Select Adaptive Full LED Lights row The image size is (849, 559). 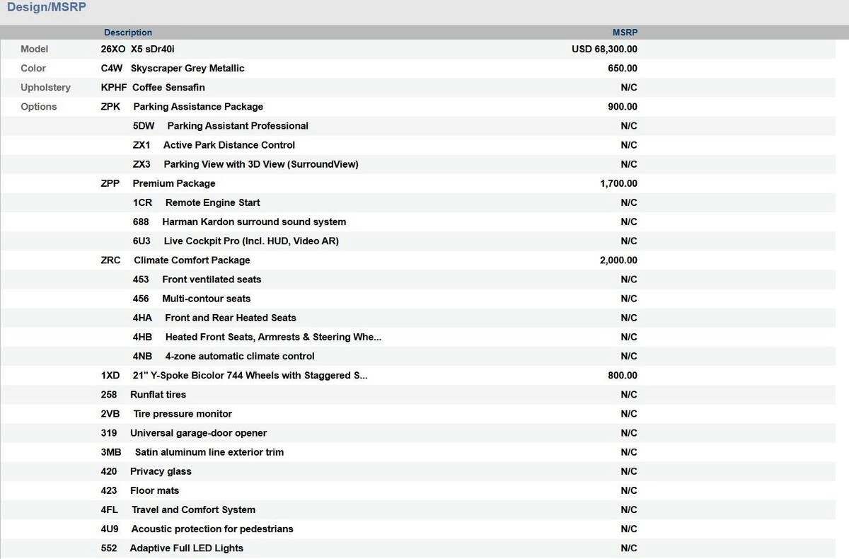[186, 548]
